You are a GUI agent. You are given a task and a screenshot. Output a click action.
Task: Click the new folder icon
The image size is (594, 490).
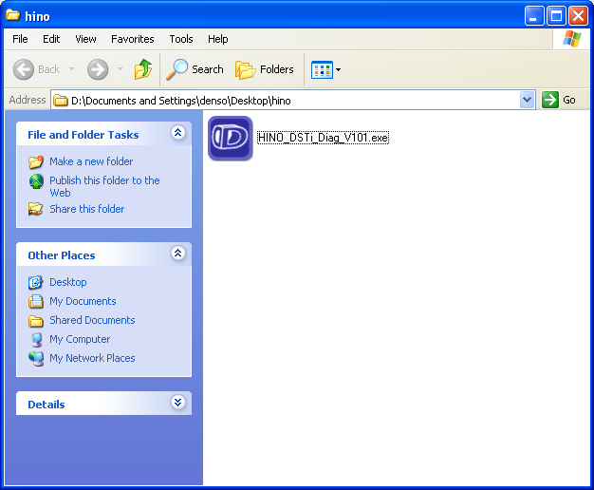[36, 162]
